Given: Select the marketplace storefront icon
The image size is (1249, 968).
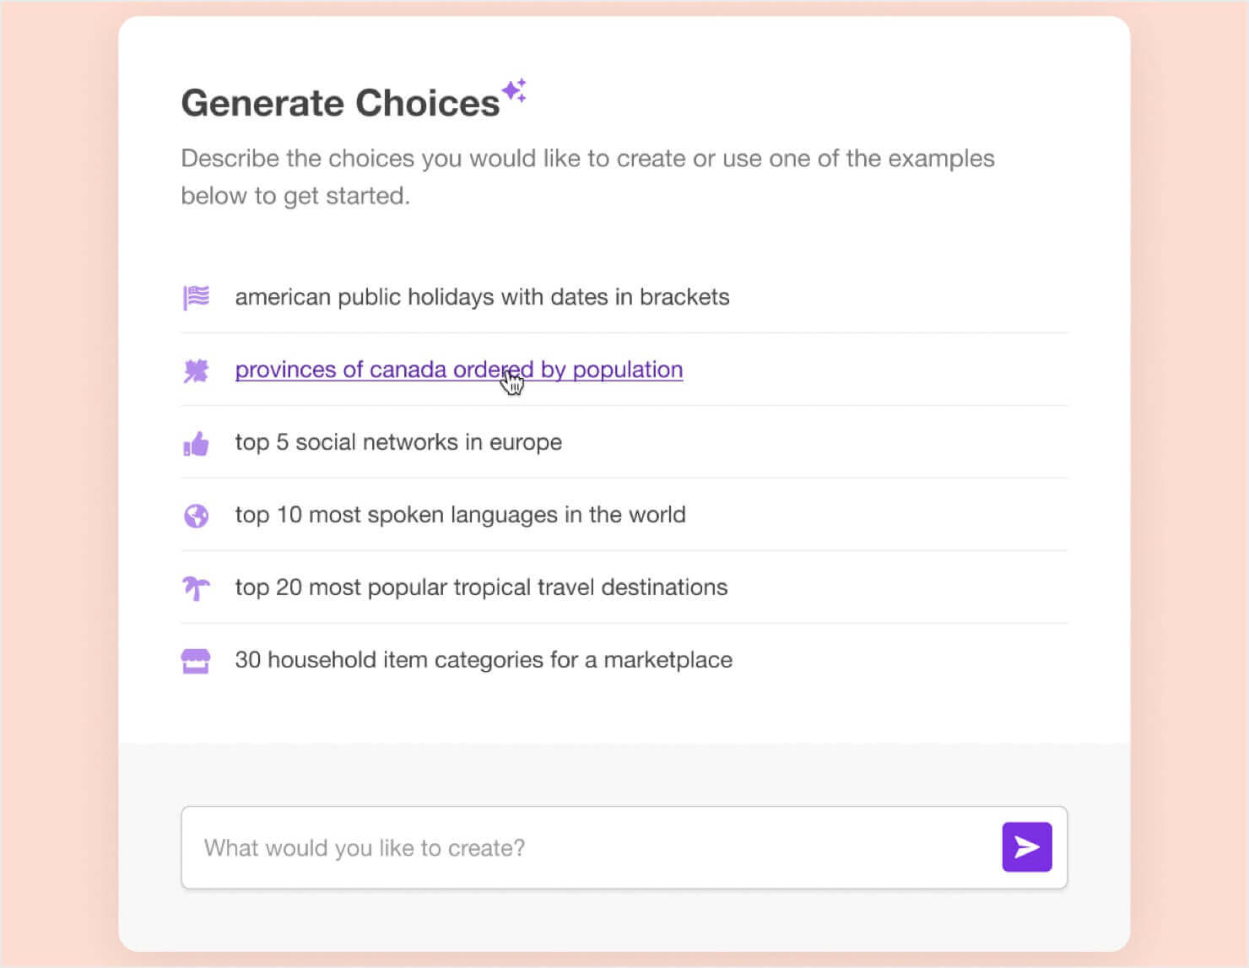Looking at the screenshot, I should [196, 660].
